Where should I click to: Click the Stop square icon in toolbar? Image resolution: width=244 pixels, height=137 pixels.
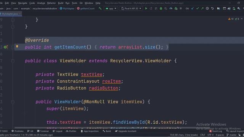(x=181, y=8)
